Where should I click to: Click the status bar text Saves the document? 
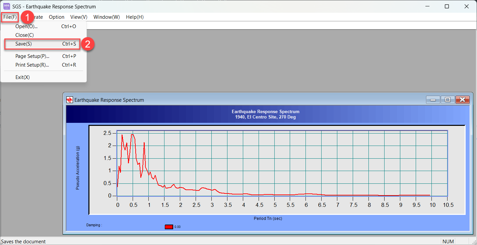[23, 241]
